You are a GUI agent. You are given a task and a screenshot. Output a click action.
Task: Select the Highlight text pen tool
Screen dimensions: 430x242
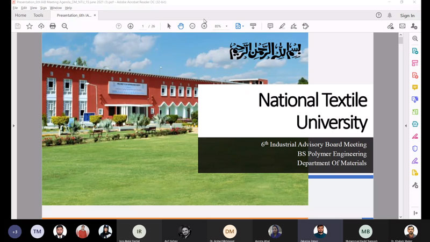point(282,26)
